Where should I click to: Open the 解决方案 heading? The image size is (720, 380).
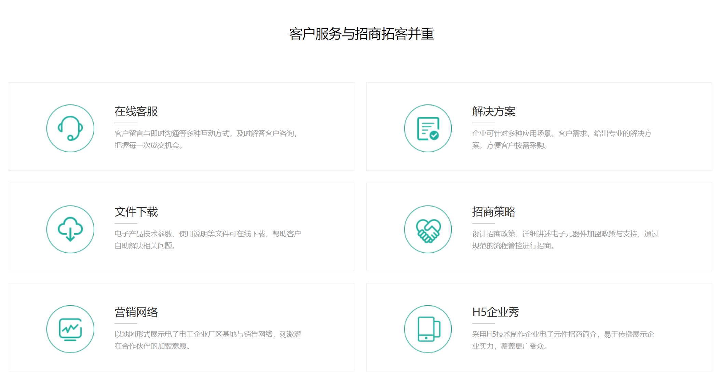point(493,111)
